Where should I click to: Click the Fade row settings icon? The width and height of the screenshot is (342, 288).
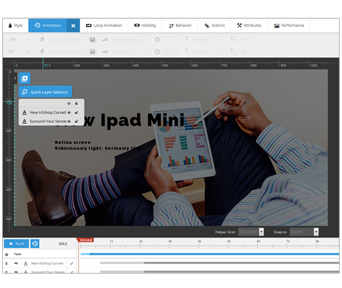(7, 254)
